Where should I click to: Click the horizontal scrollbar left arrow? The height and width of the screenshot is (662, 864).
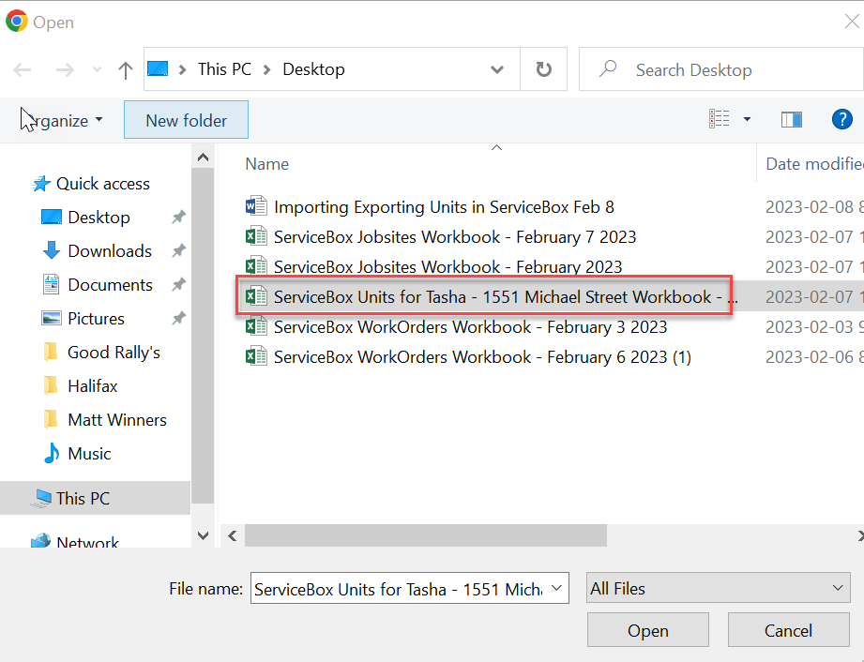click(232, 535)
